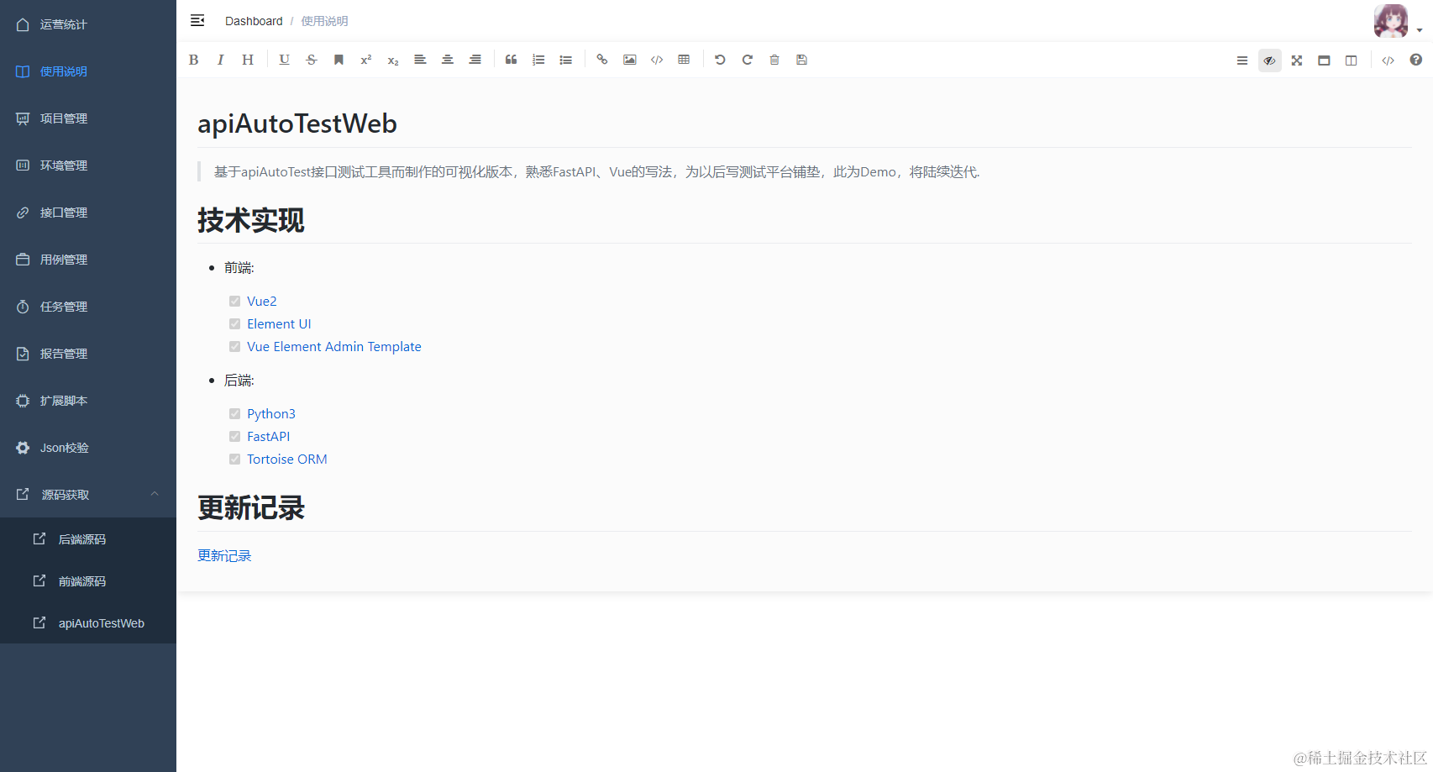Insert an ordered list

pos(538,60)
